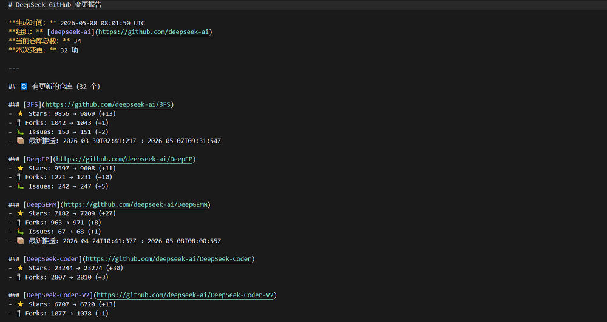This screenshot has width=607, height=322.
Task: Click the '本次变更' line showing 32 项
Action: pyautogui.click(x=43, y=50)
